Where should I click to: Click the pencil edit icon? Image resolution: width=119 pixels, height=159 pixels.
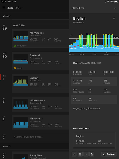point(74,154)
